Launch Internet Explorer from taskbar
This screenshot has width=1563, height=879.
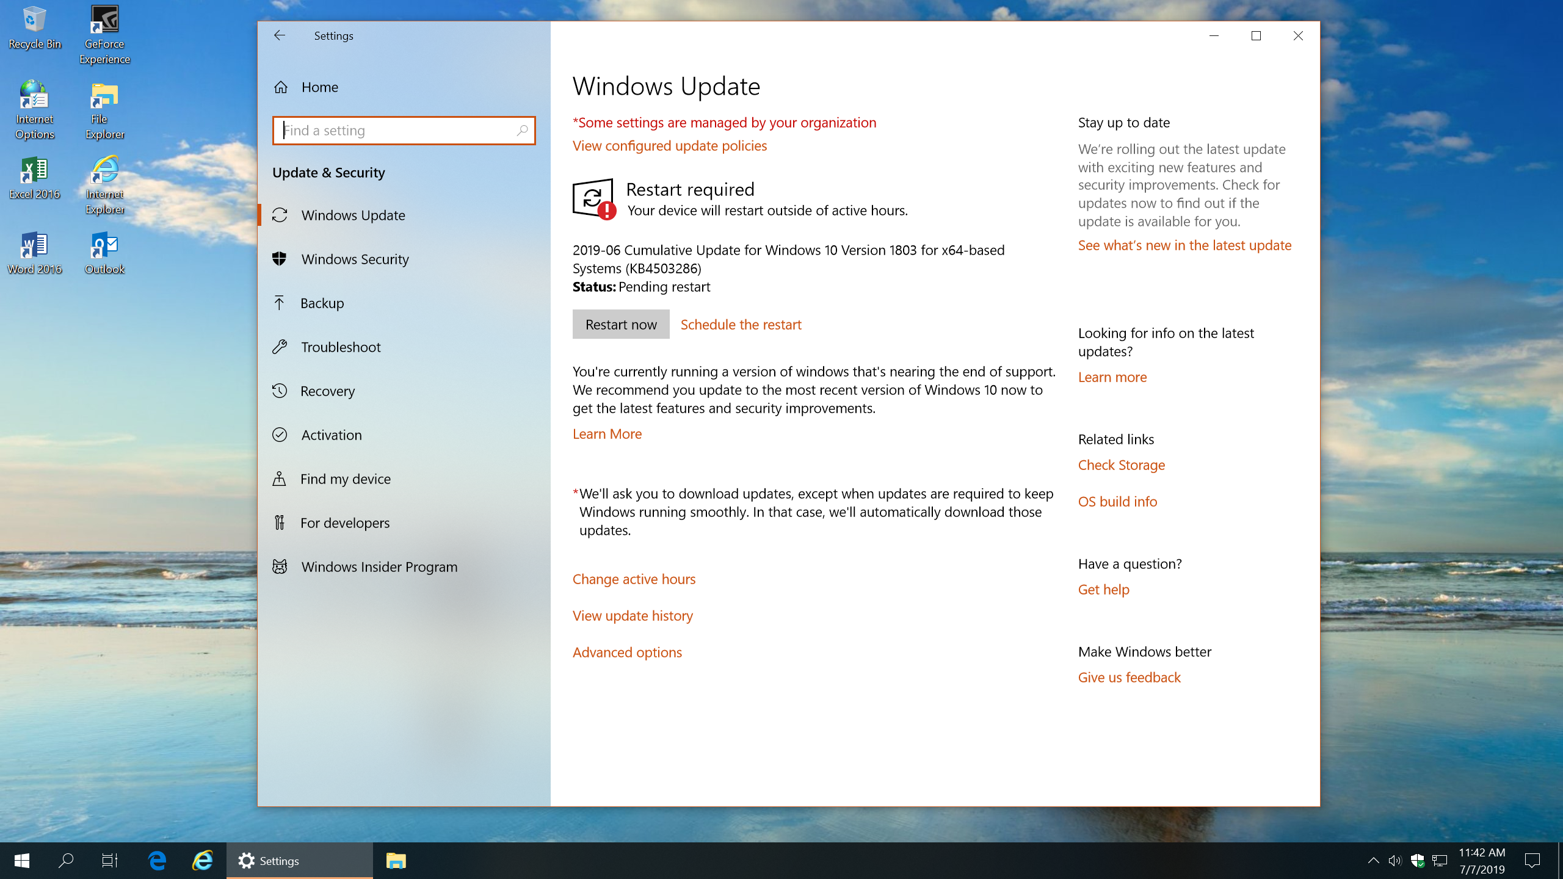[203, 861]
